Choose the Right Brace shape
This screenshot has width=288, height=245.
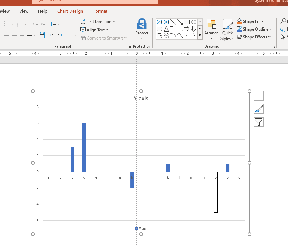[194, 36]
